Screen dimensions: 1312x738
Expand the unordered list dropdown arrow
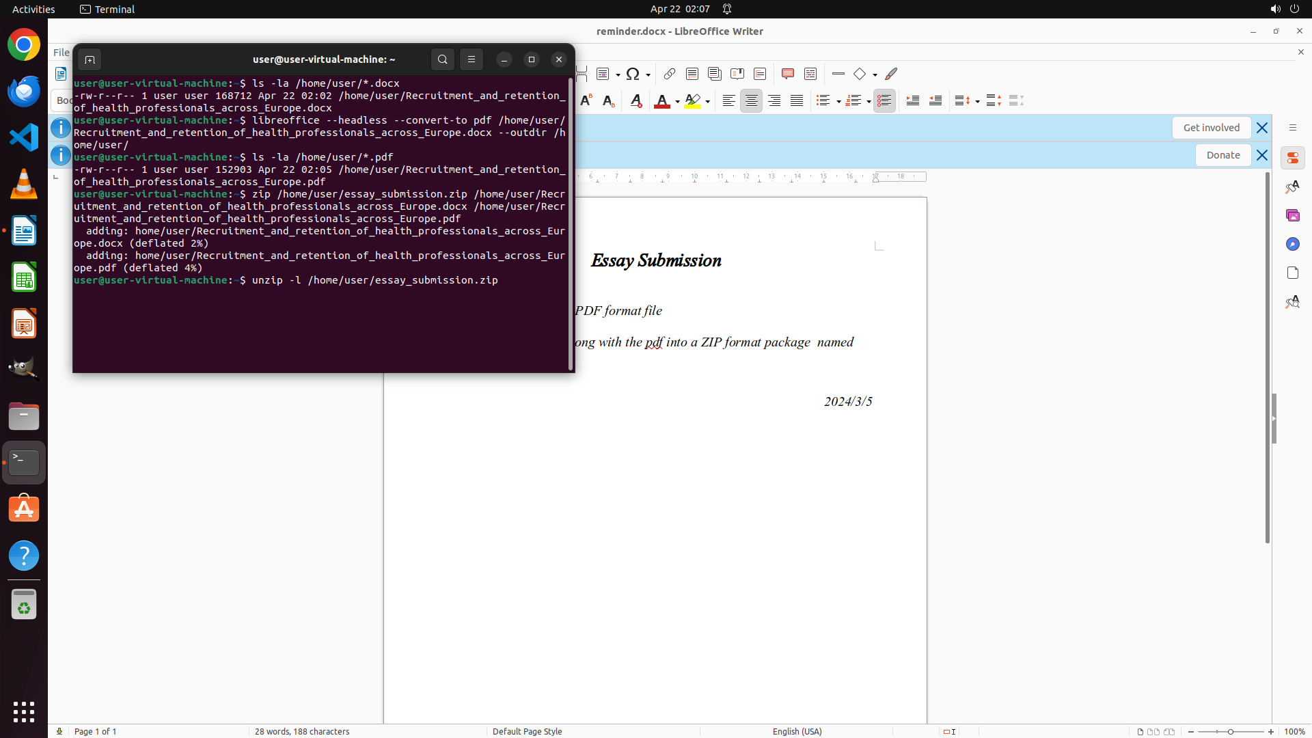(x=838, y=102)
